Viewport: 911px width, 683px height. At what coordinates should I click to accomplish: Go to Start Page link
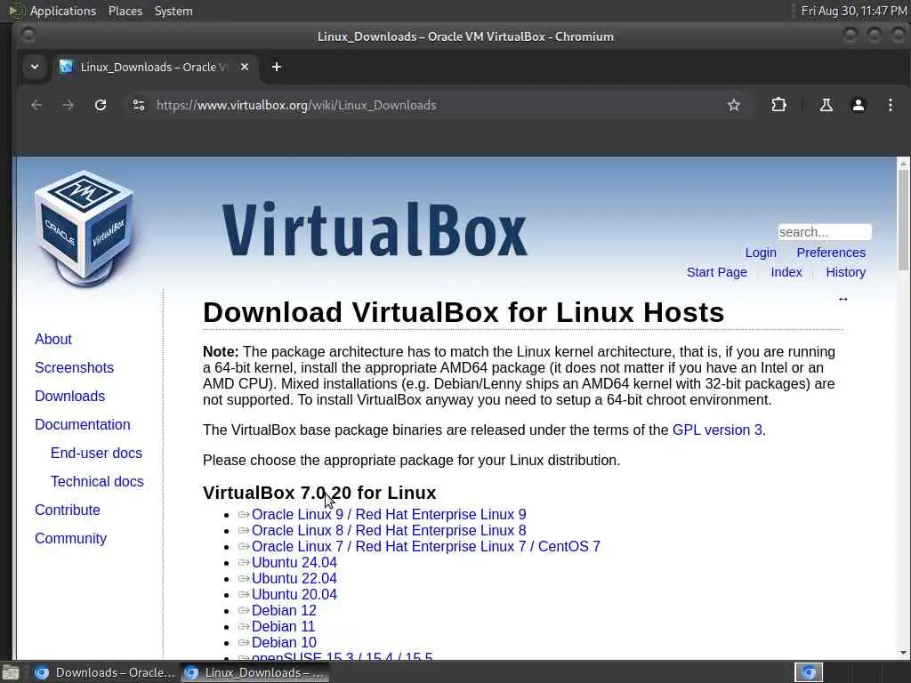[716, 272]
